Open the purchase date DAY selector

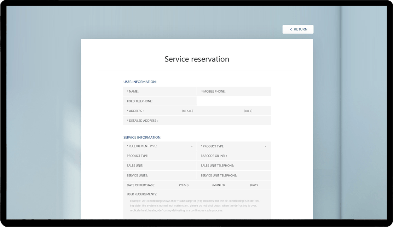pos(254,185)
